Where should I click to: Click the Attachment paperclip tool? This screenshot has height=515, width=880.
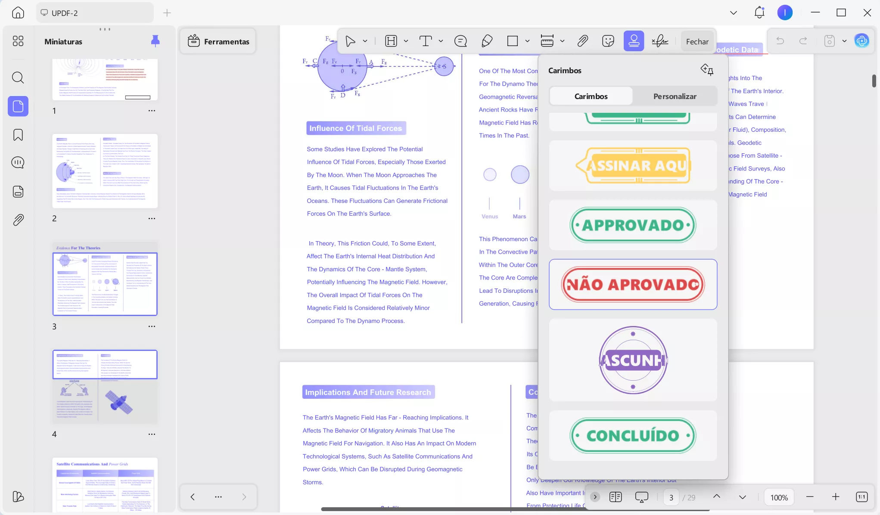[x=582, y=41]
